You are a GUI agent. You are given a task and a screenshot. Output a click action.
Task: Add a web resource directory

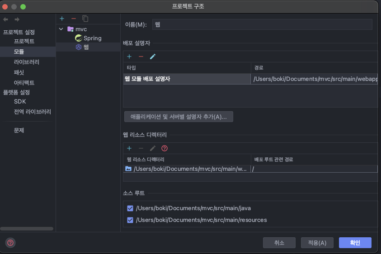coord(129,148)
